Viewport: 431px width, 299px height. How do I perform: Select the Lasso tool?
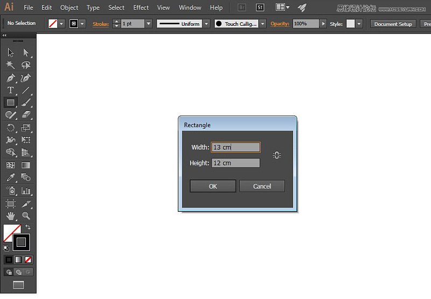(26, 65)
